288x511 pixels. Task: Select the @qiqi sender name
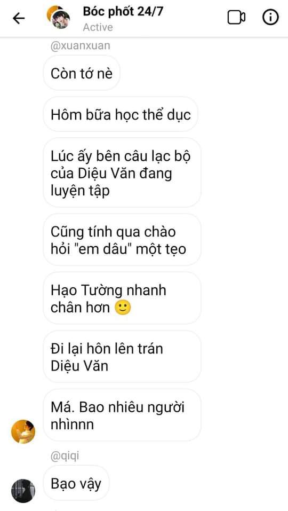(65, 457)
